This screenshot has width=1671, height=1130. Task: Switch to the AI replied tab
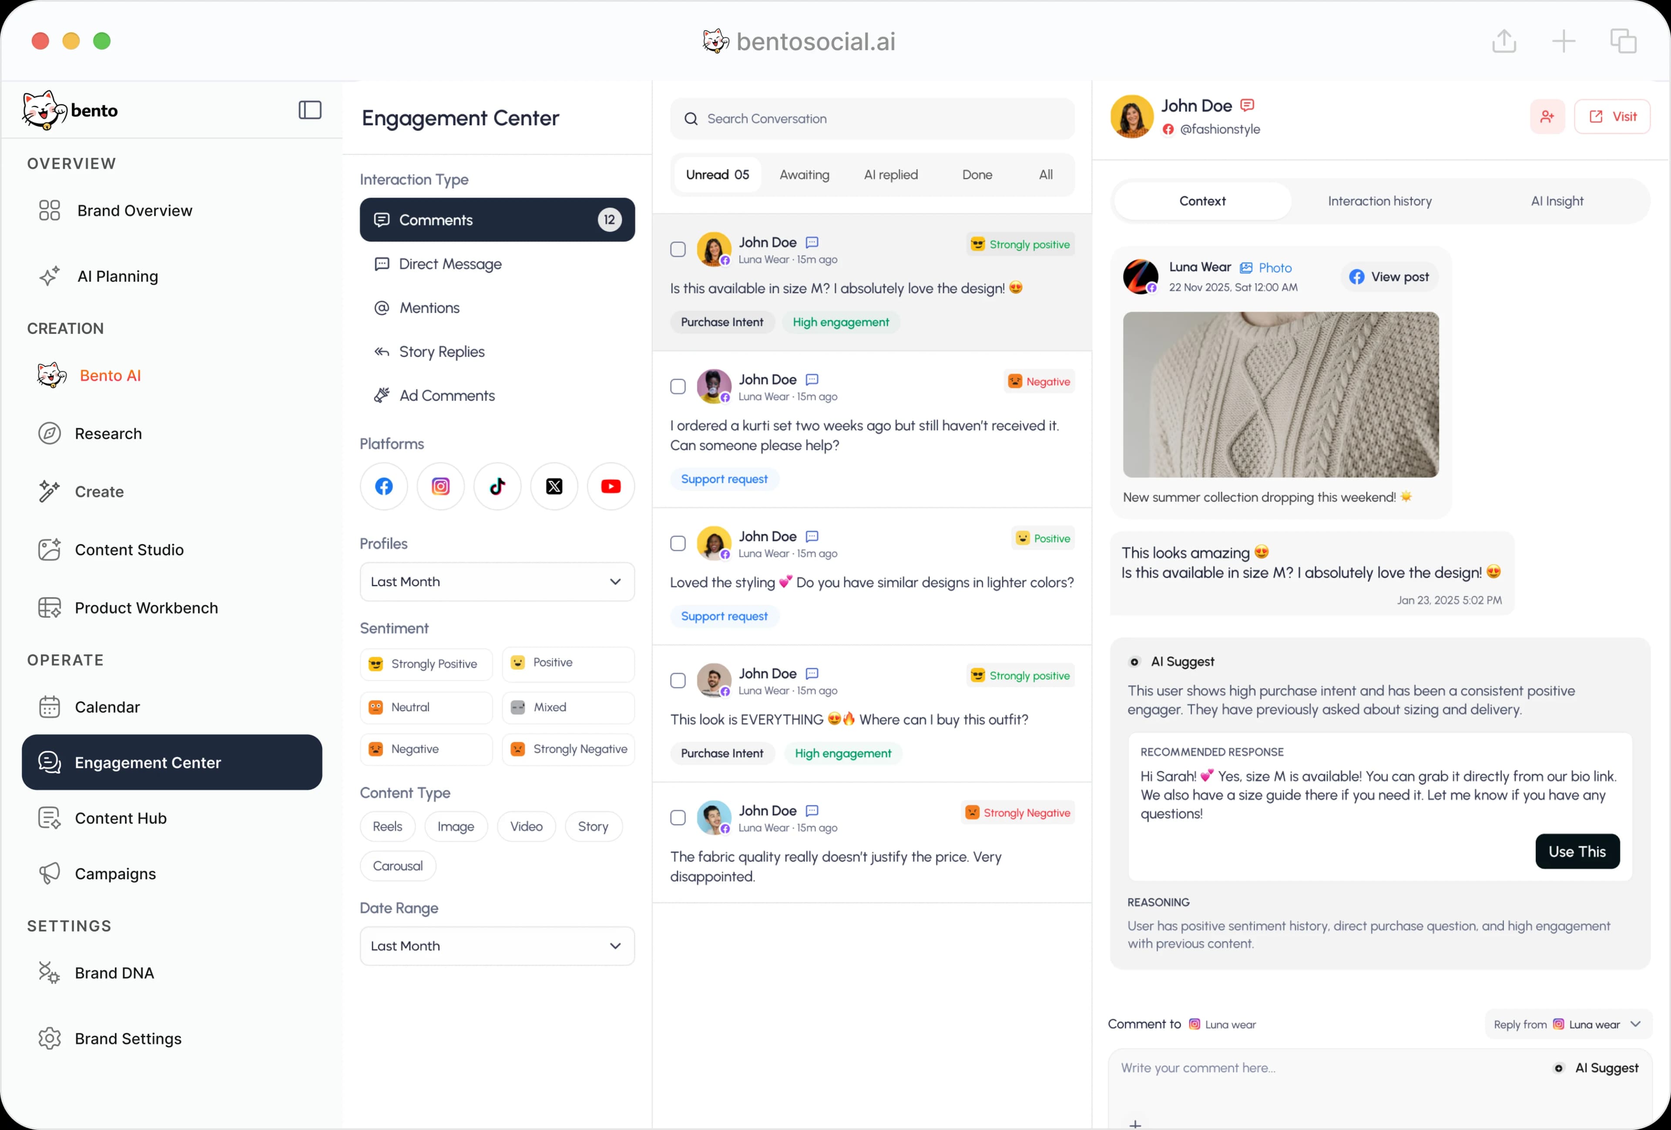tap(891, 175)
